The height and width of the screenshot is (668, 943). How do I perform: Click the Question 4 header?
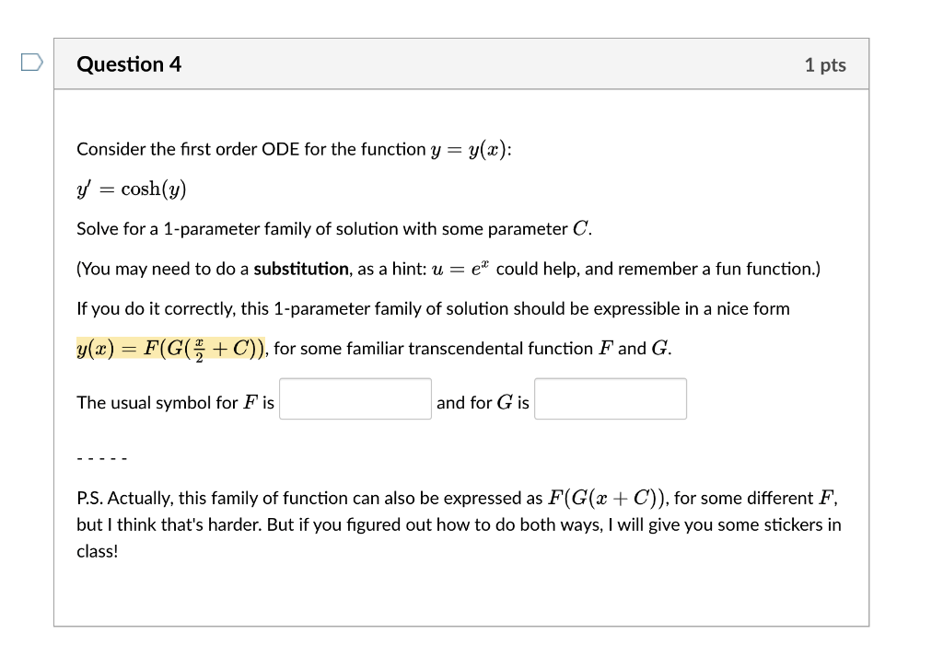tap(129, 64)
